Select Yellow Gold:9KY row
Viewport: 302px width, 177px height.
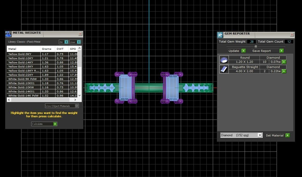tap(42, 54)
